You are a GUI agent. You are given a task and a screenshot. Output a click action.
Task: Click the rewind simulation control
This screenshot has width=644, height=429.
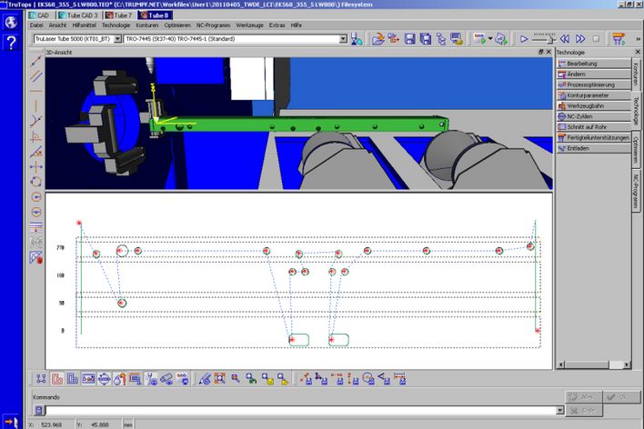pos(566,39)
